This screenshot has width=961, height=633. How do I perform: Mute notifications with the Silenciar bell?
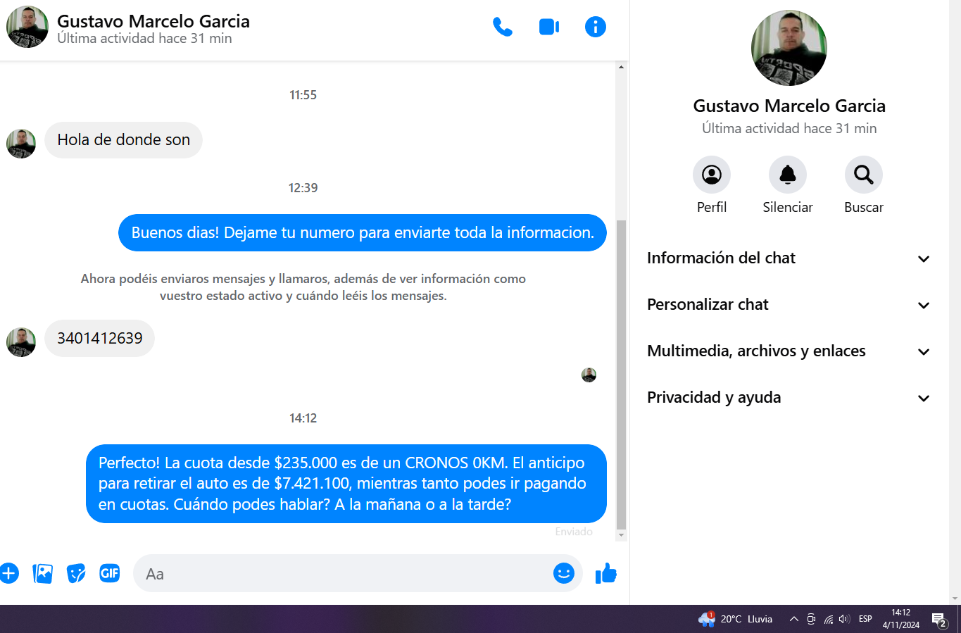click(x=788, y=175)
